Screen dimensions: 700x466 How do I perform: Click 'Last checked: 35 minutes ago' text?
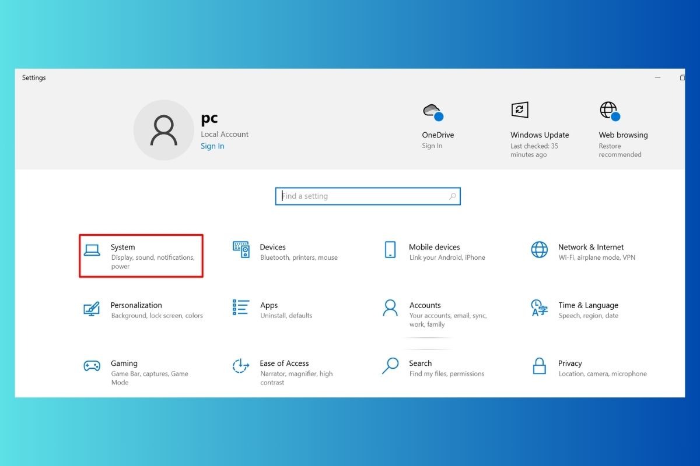coord(534,150)
